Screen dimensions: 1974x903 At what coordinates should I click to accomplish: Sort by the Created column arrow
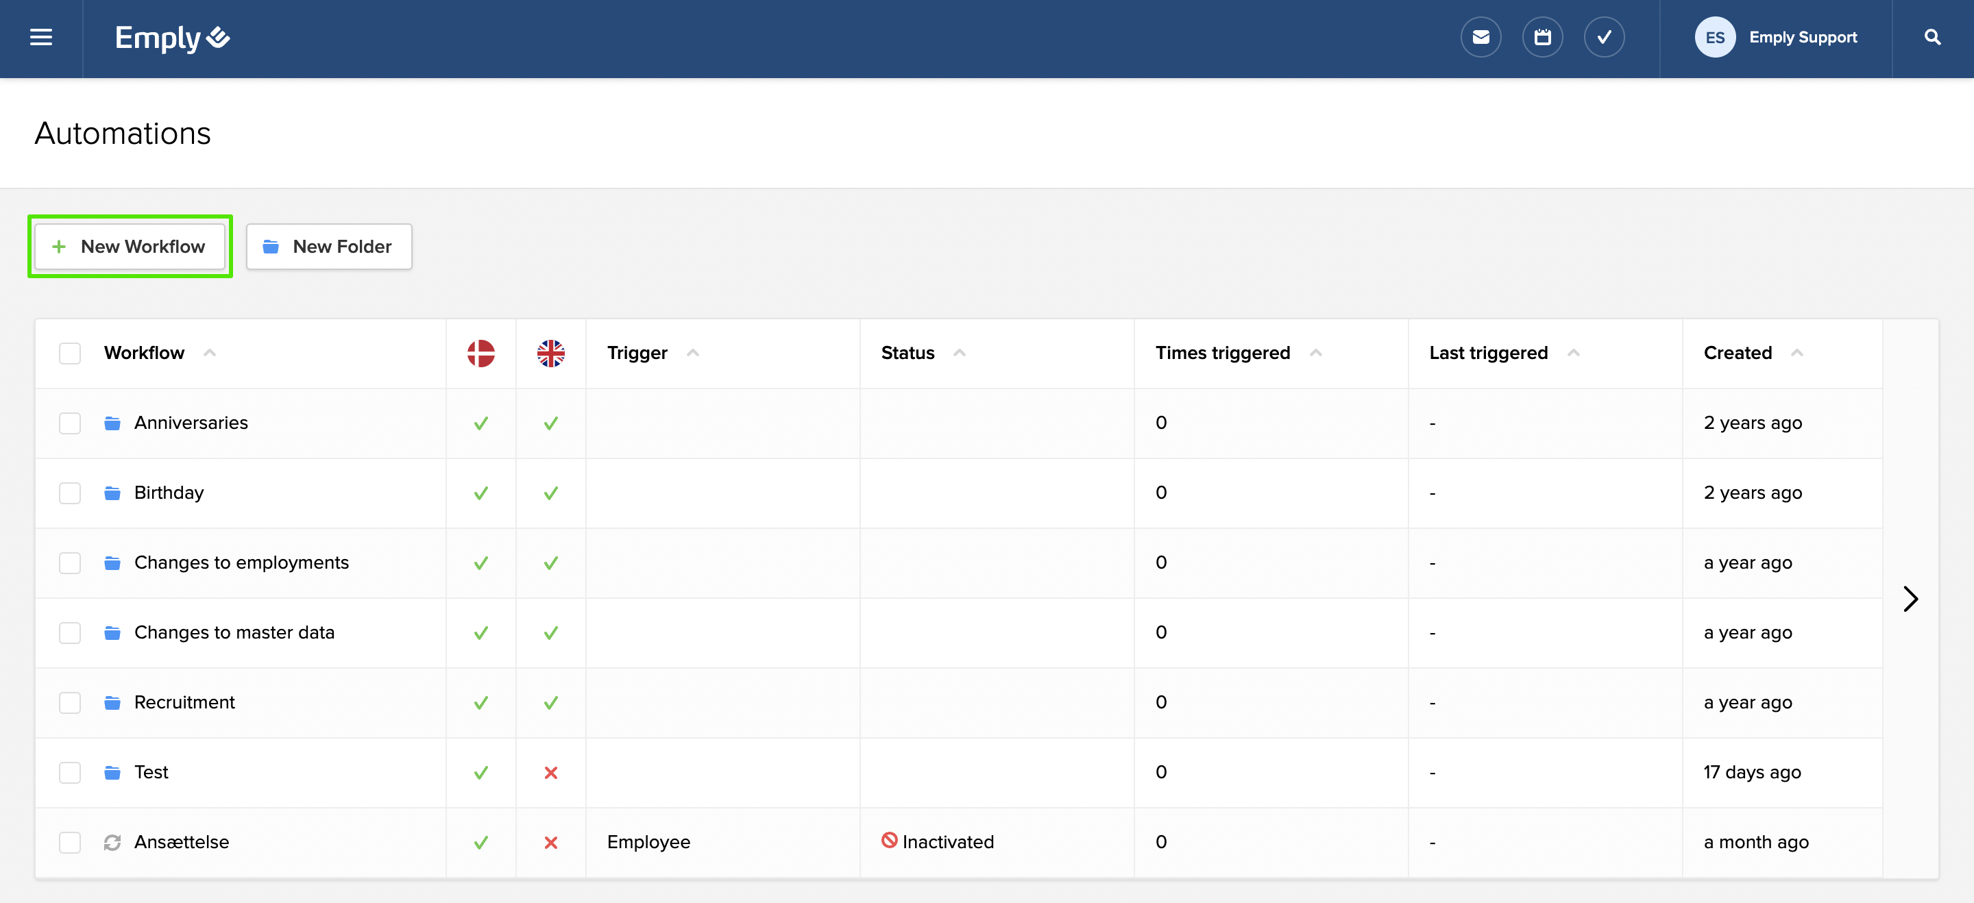pyautogui.click(x=1796, y=353)
